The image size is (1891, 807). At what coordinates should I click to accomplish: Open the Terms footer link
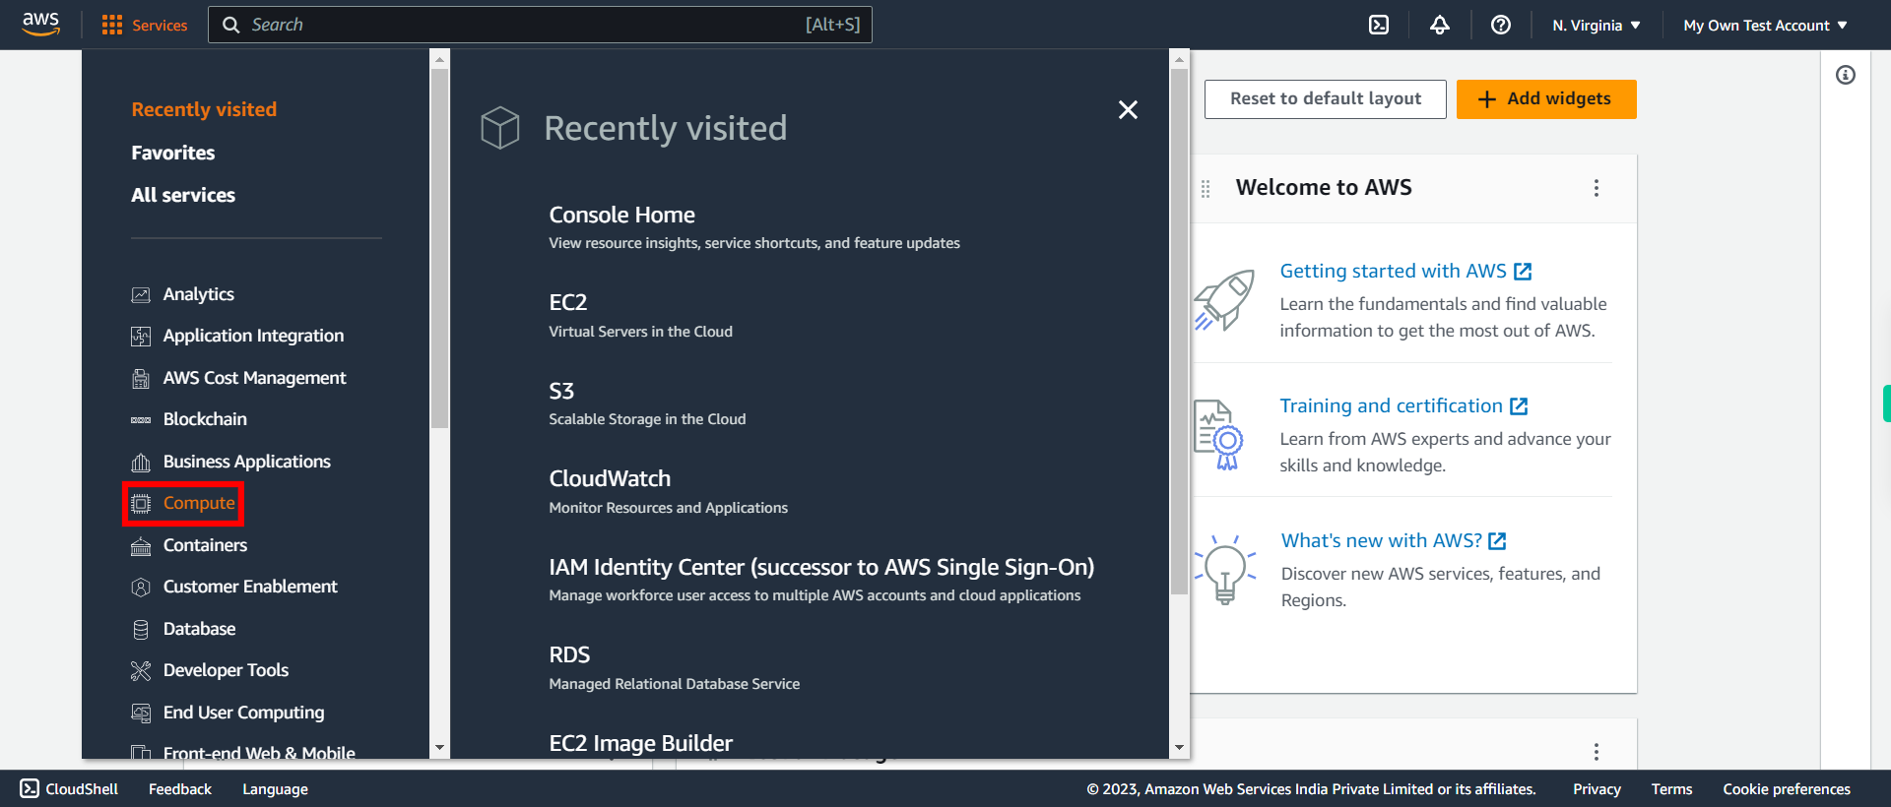pos(1671,789)
